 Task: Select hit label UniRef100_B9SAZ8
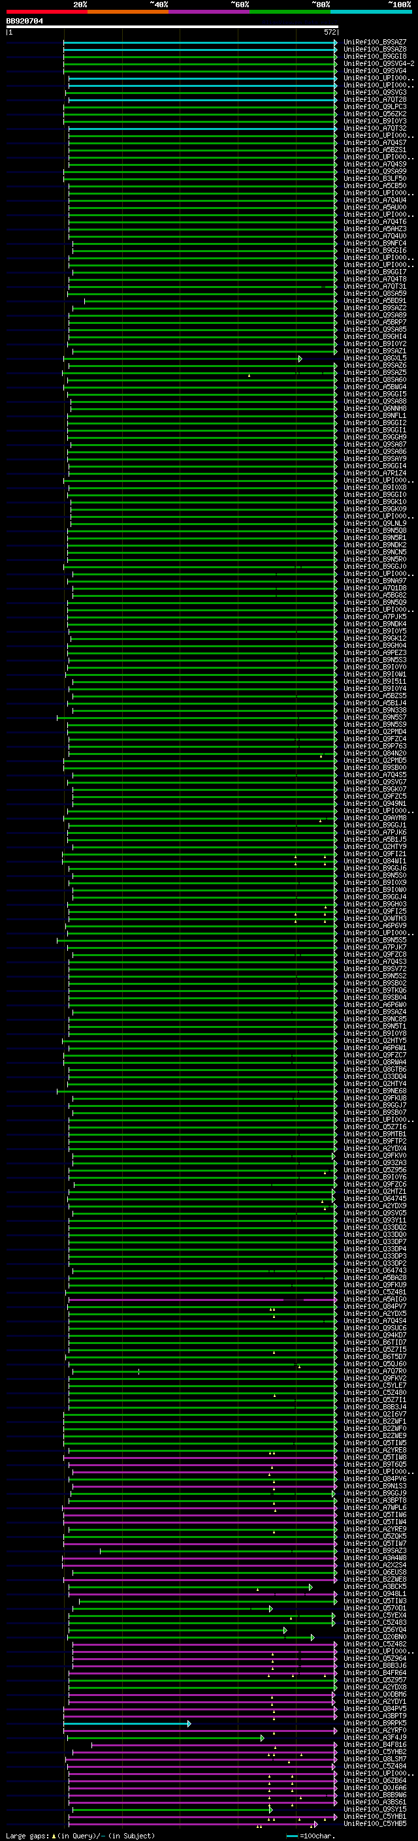click(375, 50)
